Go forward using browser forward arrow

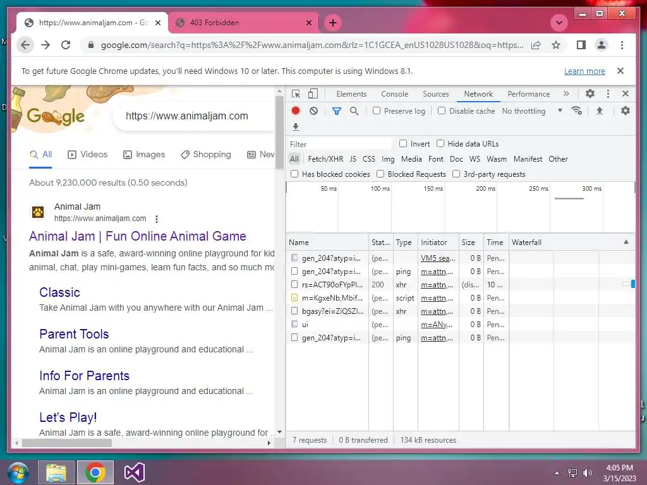point(45,45)
